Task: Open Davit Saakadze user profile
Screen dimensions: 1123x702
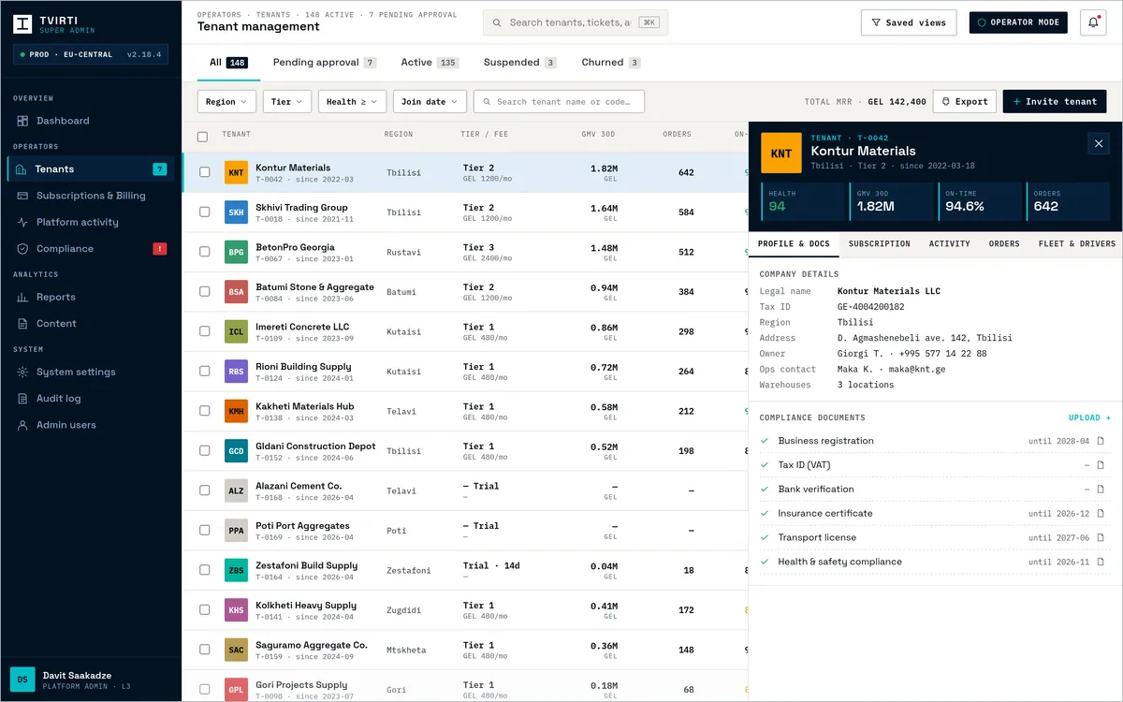Action: [x=91, y=679]
